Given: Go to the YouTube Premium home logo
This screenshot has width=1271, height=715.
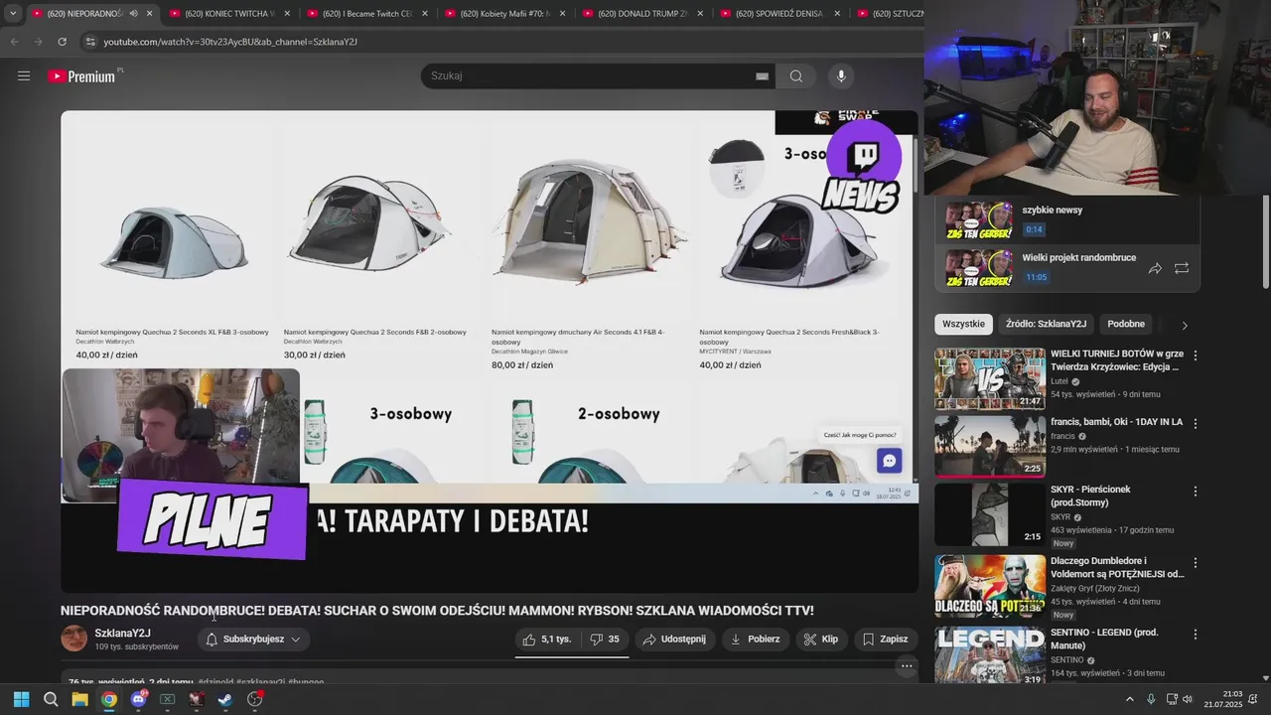Looking at the screenshot, I should (81, 76).
